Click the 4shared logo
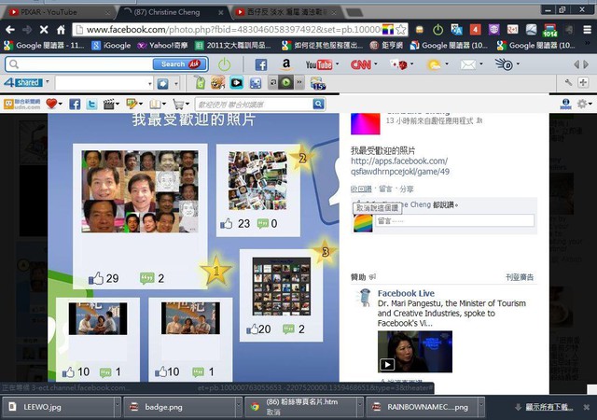The height and width of the screenshot is (420, 597). [x=21, y=83]
